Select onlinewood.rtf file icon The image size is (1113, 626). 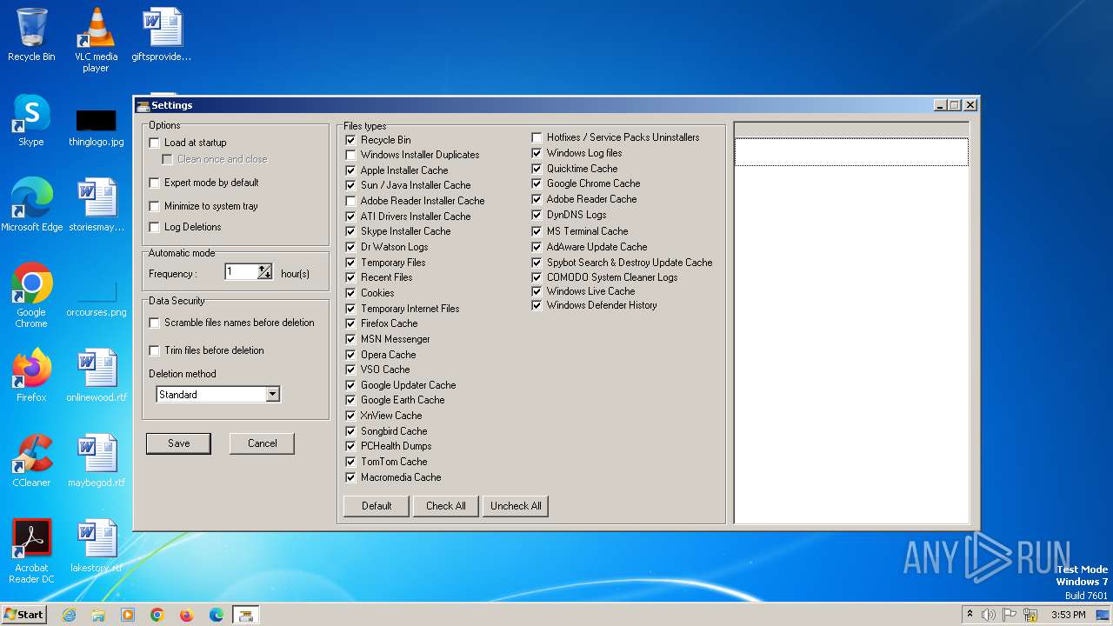click(96, 376)
